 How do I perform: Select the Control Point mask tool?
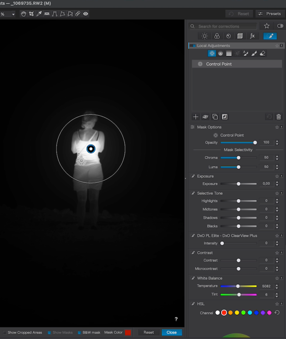(212, 53)
